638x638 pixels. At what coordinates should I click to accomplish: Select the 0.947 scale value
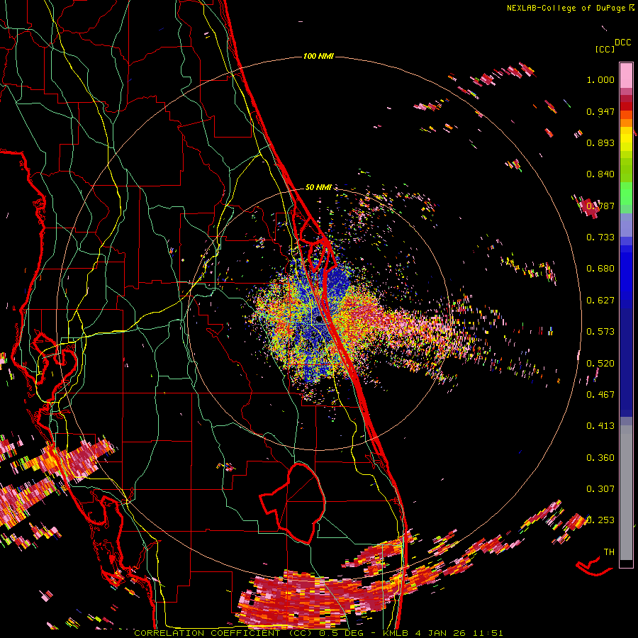pyautogui.click(x=600, y=111)
